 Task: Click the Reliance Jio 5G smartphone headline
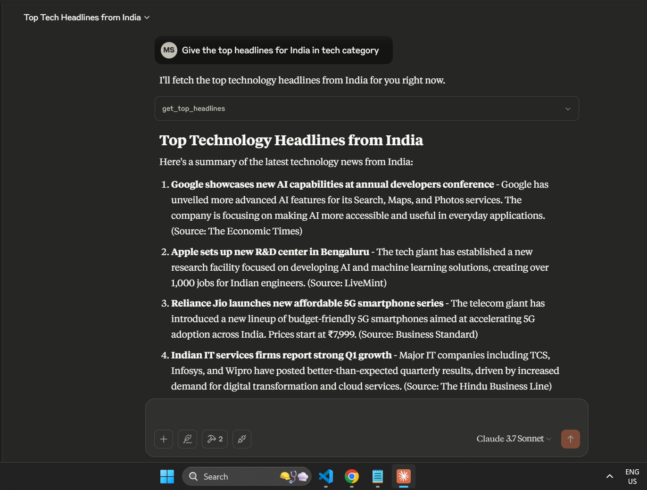pos(307,303)
